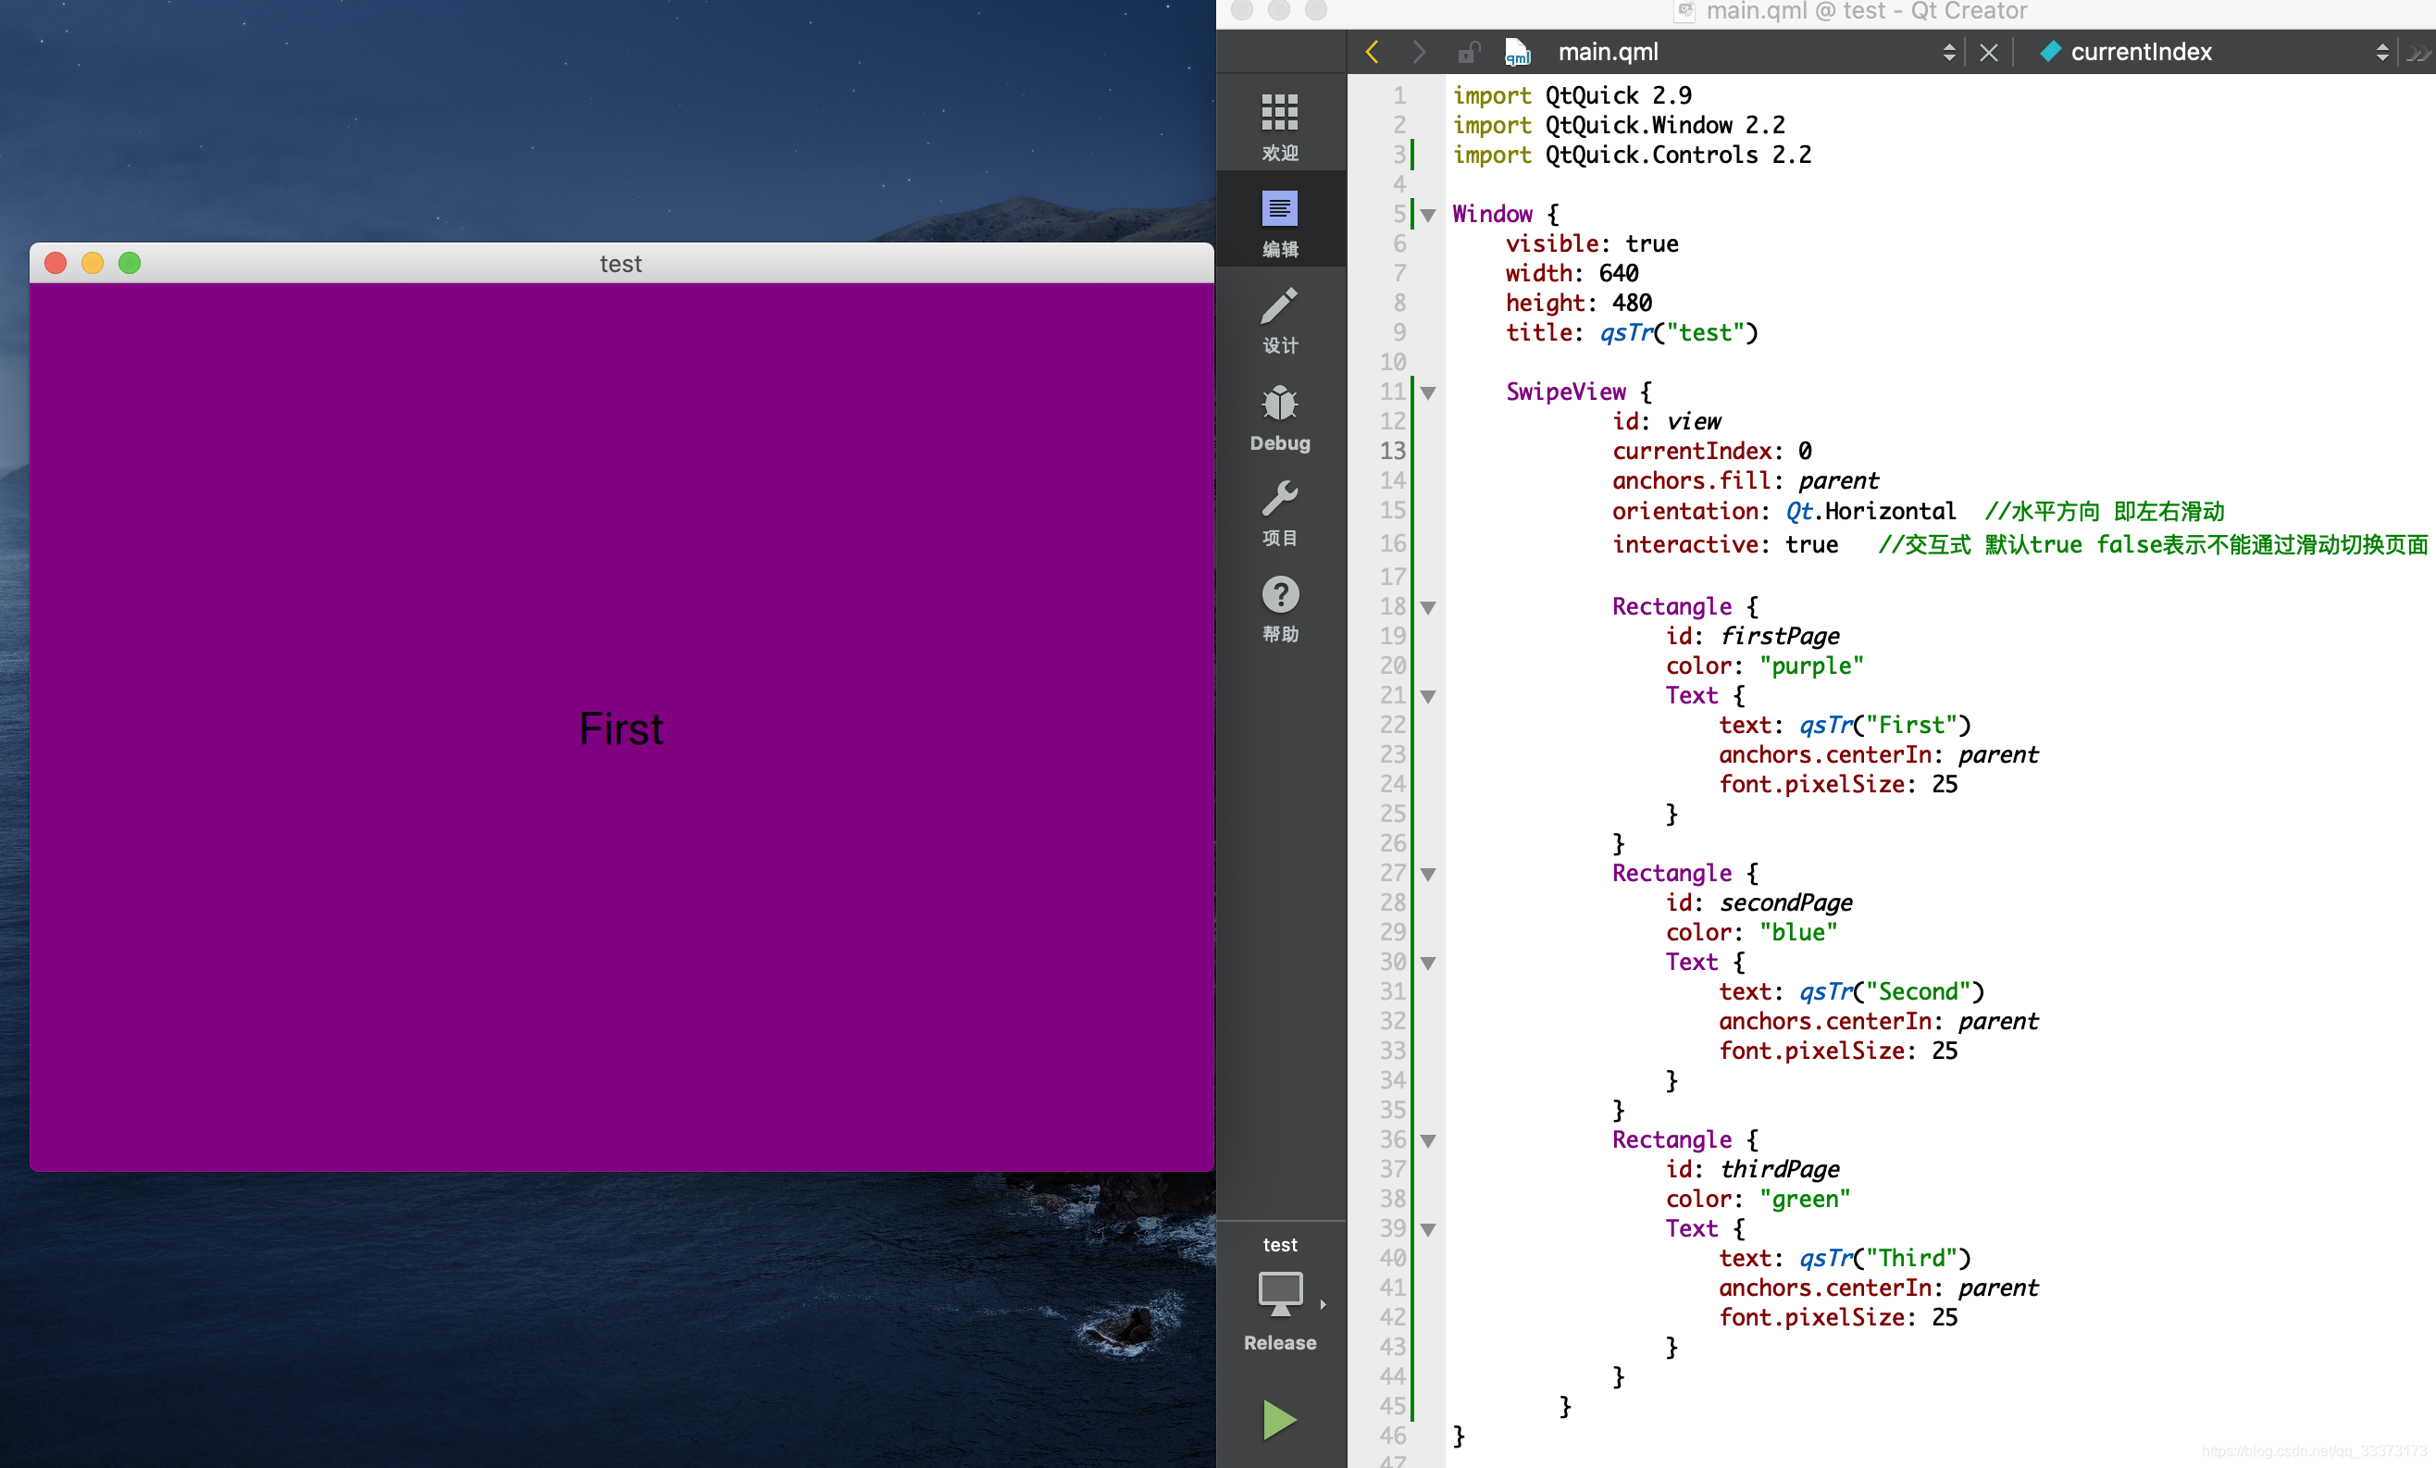Click 'anchors.fill: parent' line
The width and height of the screenshot is (2436, 1468).
tap(1745, 480)
